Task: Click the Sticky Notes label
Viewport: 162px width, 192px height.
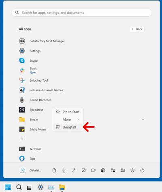Action: pos(38,129)
